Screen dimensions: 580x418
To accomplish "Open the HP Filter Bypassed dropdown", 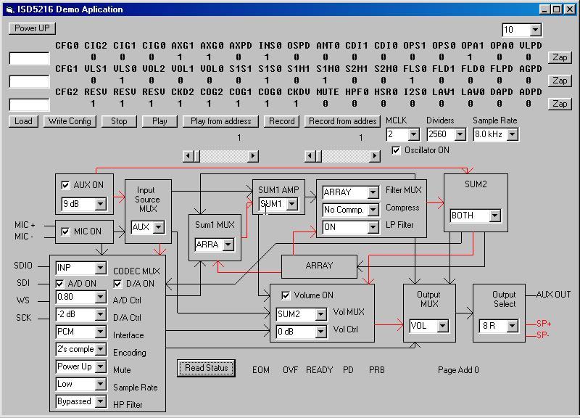I will pos(100,401).
